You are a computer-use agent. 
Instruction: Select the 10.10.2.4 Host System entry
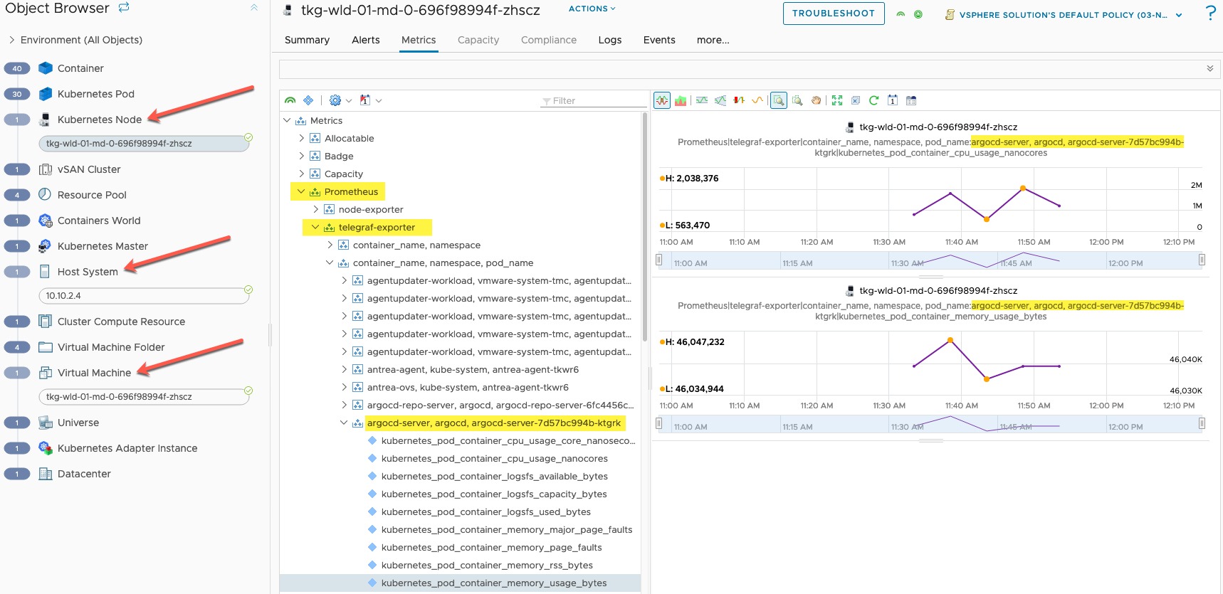145,295
